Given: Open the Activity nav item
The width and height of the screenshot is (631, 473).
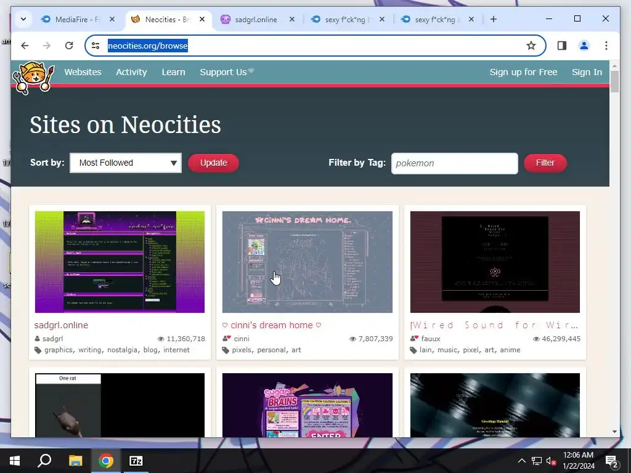Looking at the screenshot, I should (132, 72).
